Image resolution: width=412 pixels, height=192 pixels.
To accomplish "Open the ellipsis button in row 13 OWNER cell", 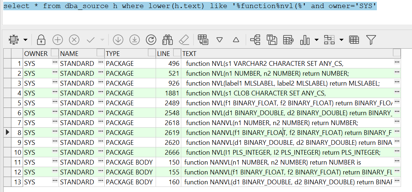I will pyautogui.click(x=55, y=181).
